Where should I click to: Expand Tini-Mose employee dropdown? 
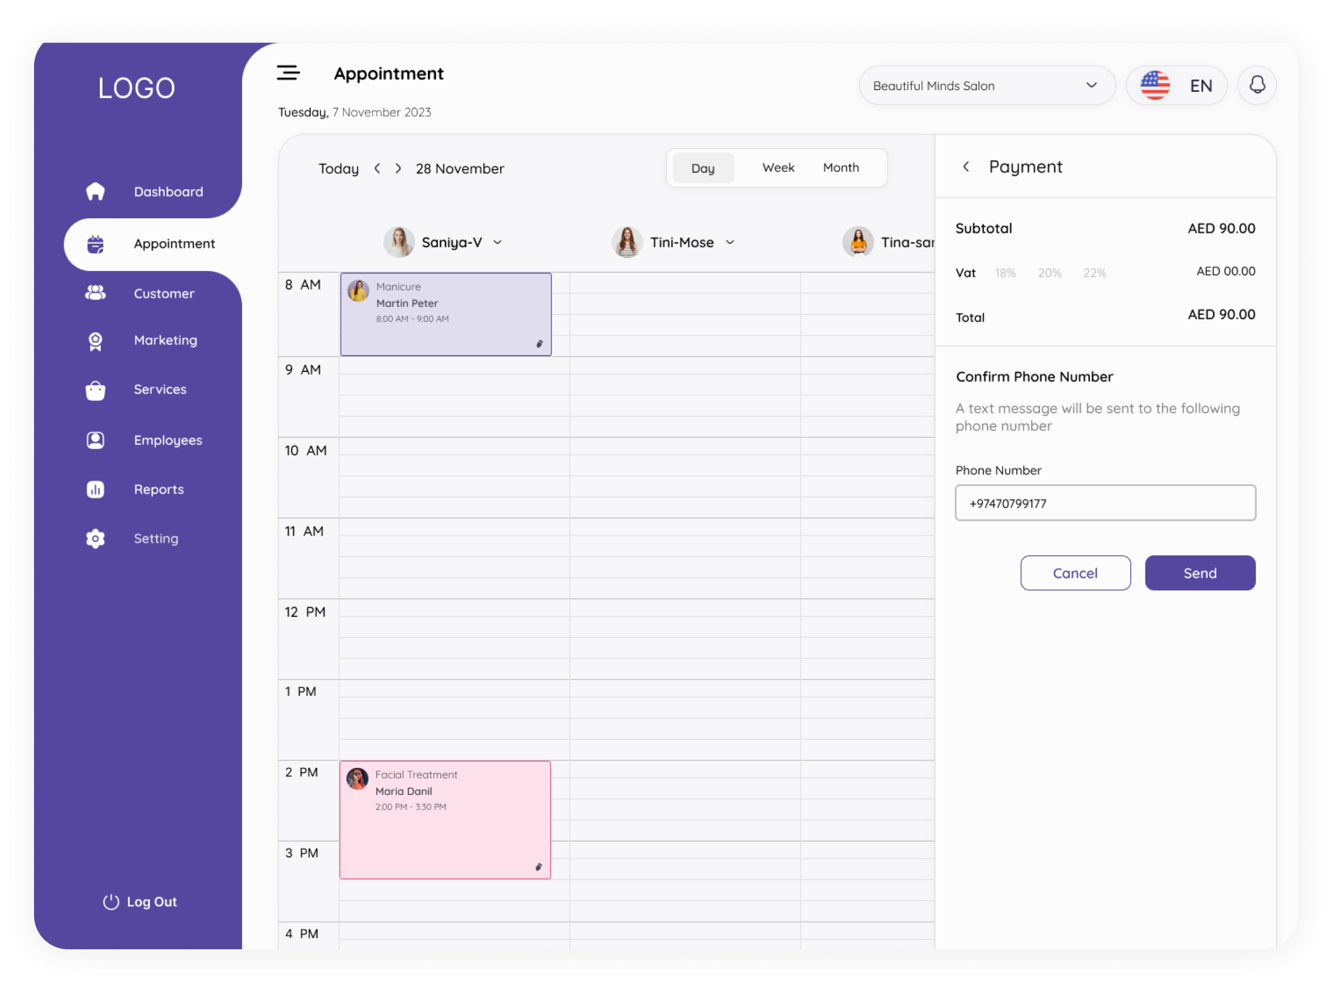pos(730,243)
